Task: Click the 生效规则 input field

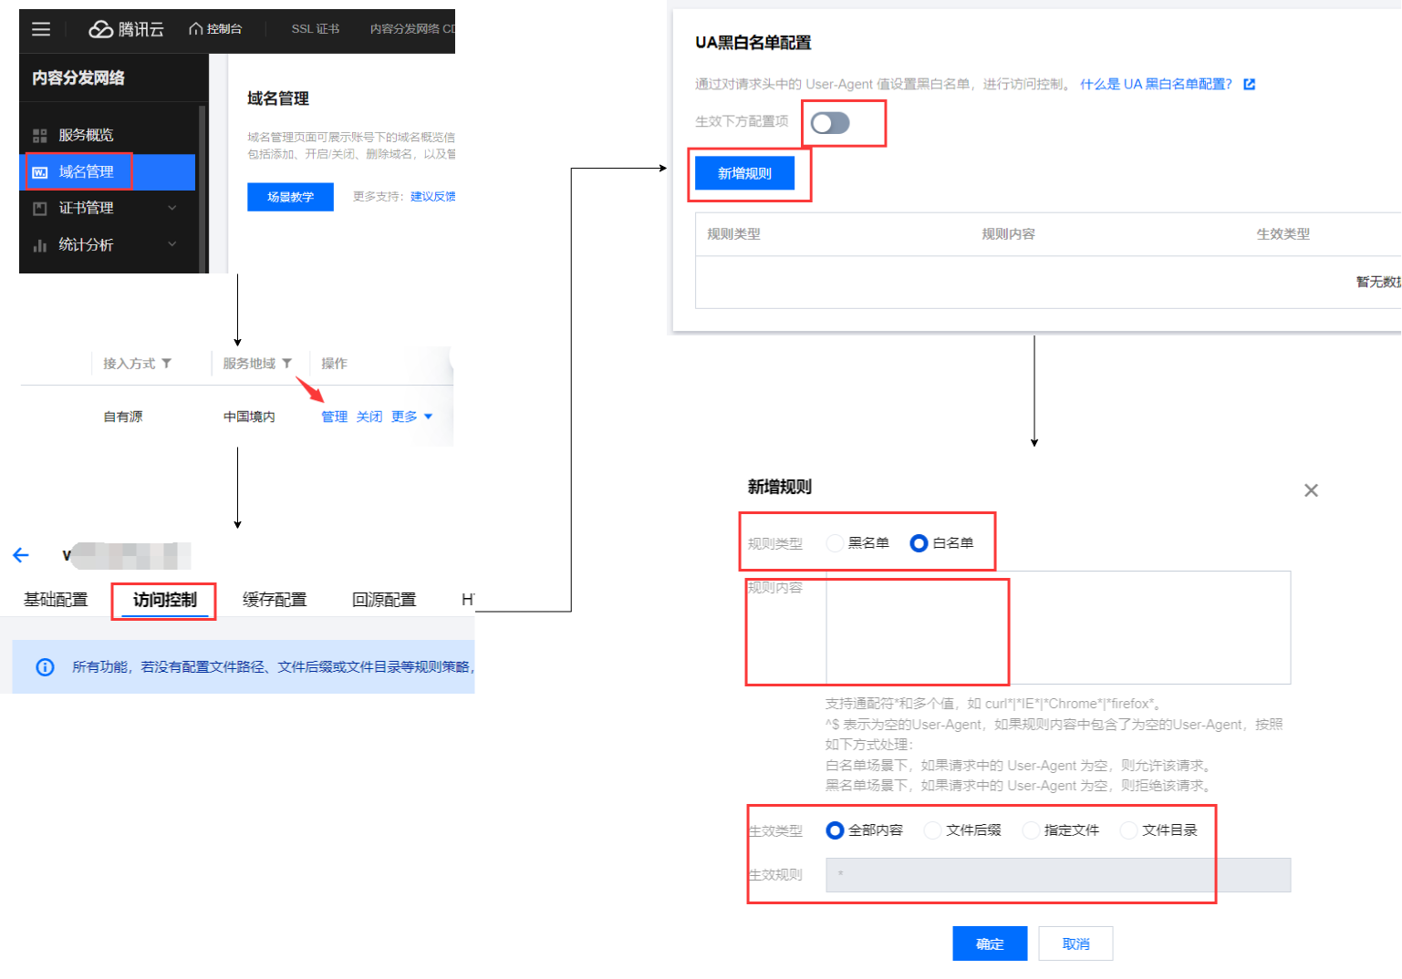Action: [x=1058, y=875]
